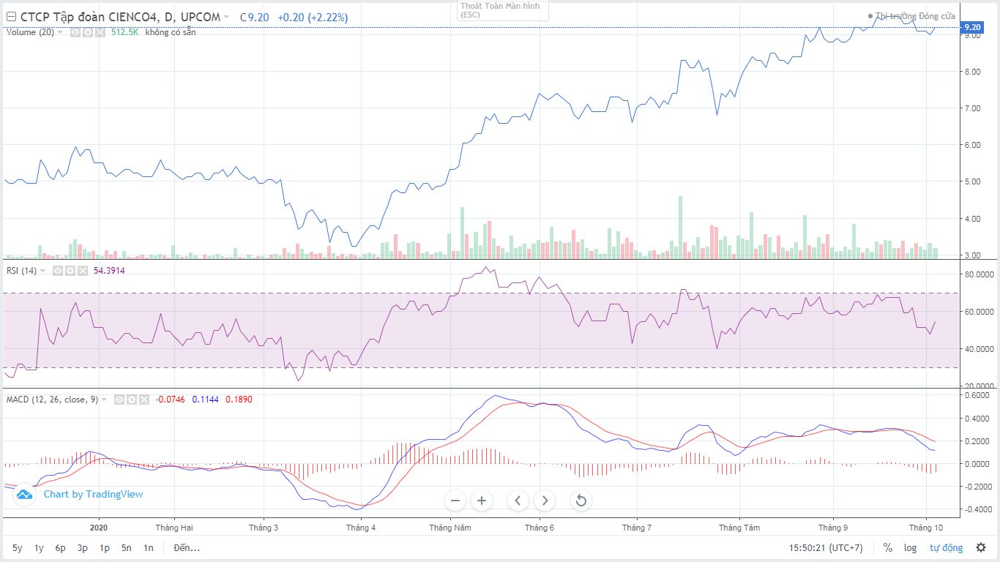
Task: Click the Tháng Tám time axis label
Action: coord(739,528)
